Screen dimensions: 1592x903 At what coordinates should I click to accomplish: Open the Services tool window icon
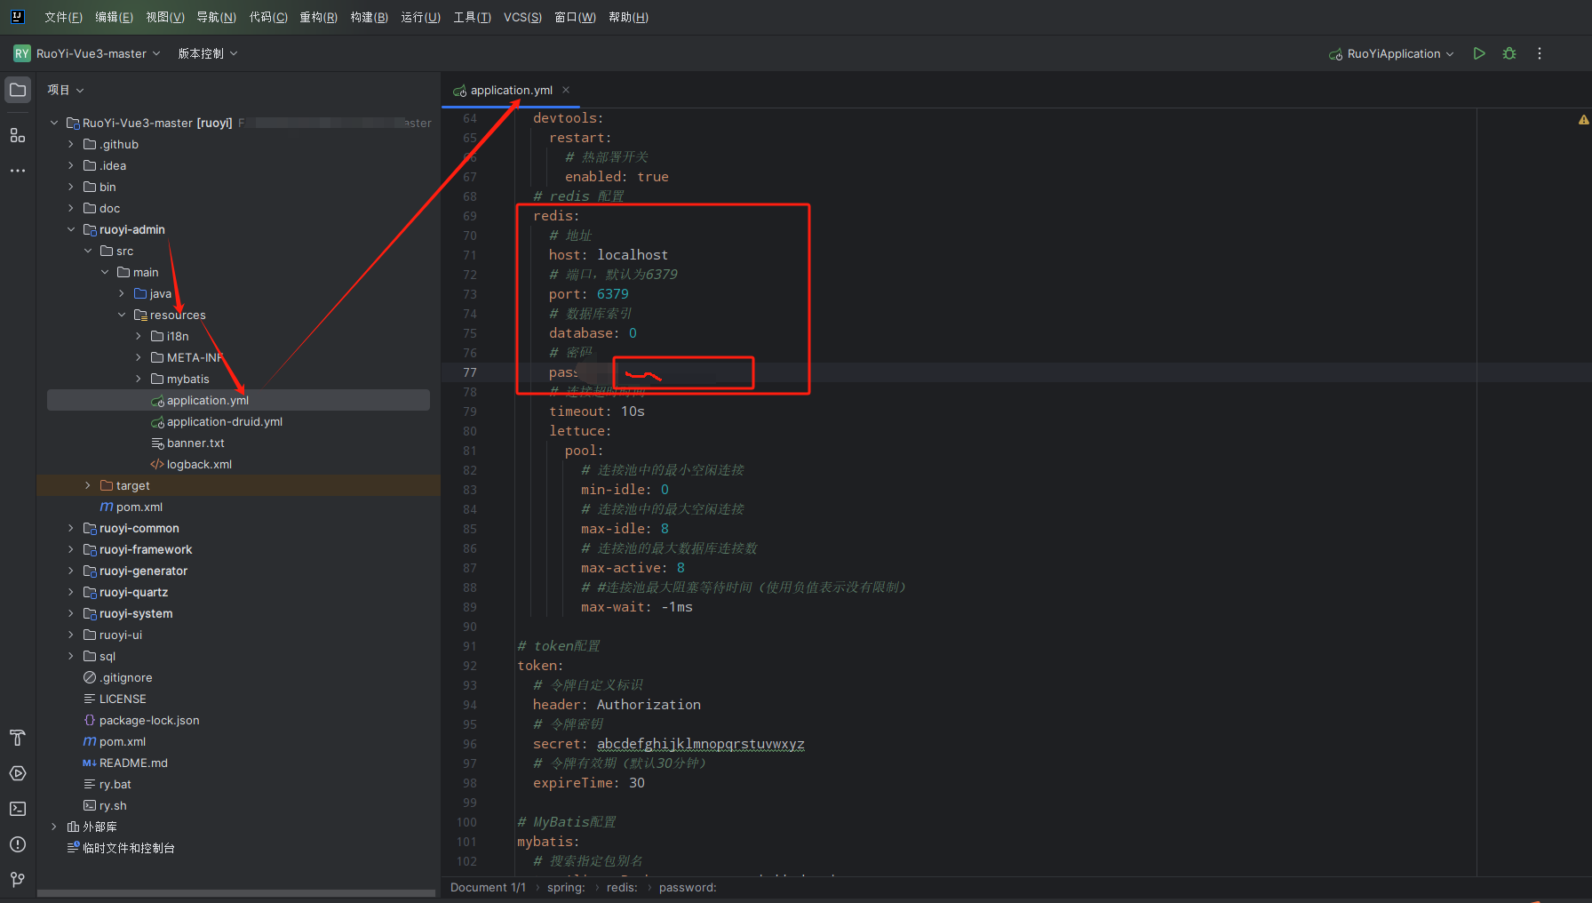[18, 773]
